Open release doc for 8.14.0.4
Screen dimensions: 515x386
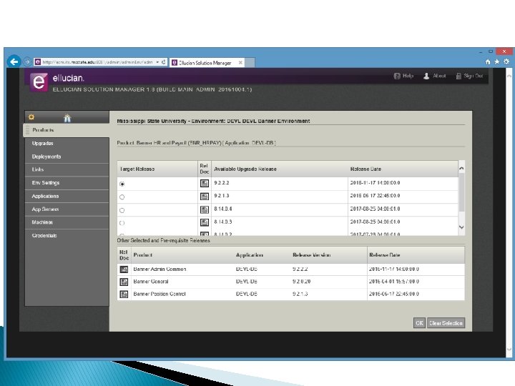(x=205, y=209)
